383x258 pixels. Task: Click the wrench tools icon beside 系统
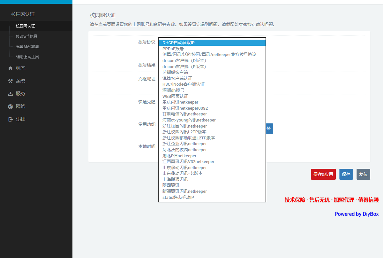(11, 81)
